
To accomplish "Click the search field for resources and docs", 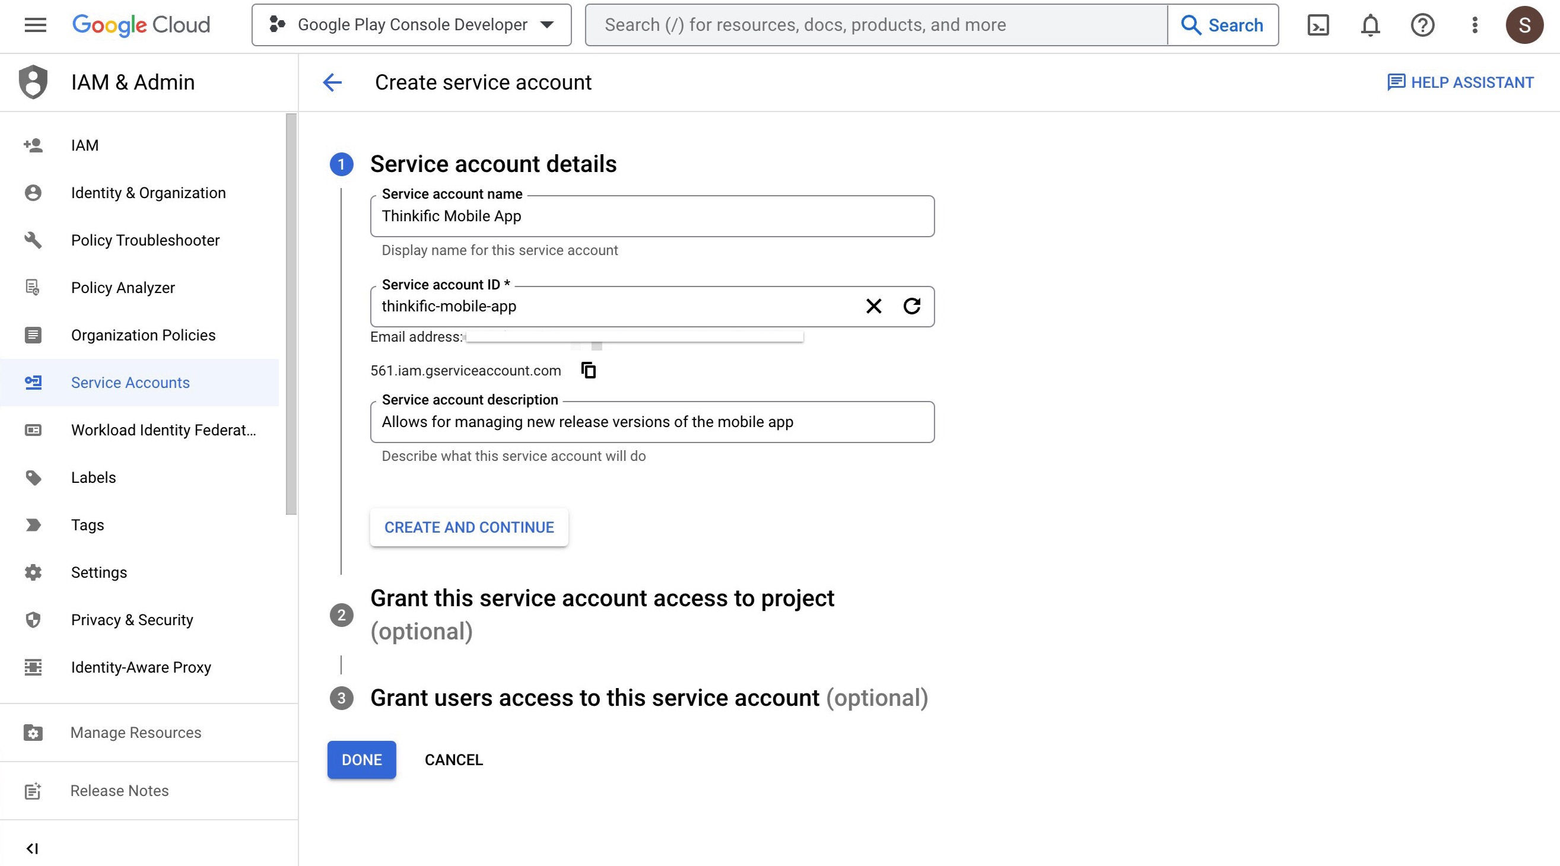I will tap(876, 25).
